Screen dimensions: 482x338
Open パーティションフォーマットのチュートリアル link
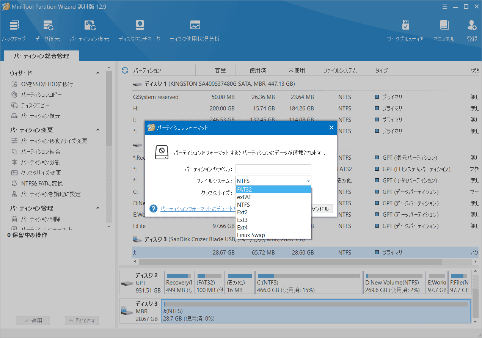[198, 209]
